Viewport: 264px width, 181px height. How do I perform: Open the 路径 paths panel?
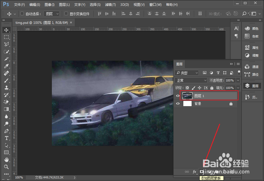pos(252,74)
